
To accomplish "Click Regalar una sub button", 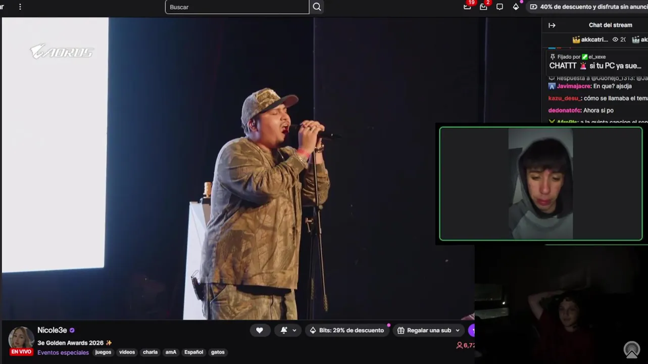I will [x=429, y=330].
